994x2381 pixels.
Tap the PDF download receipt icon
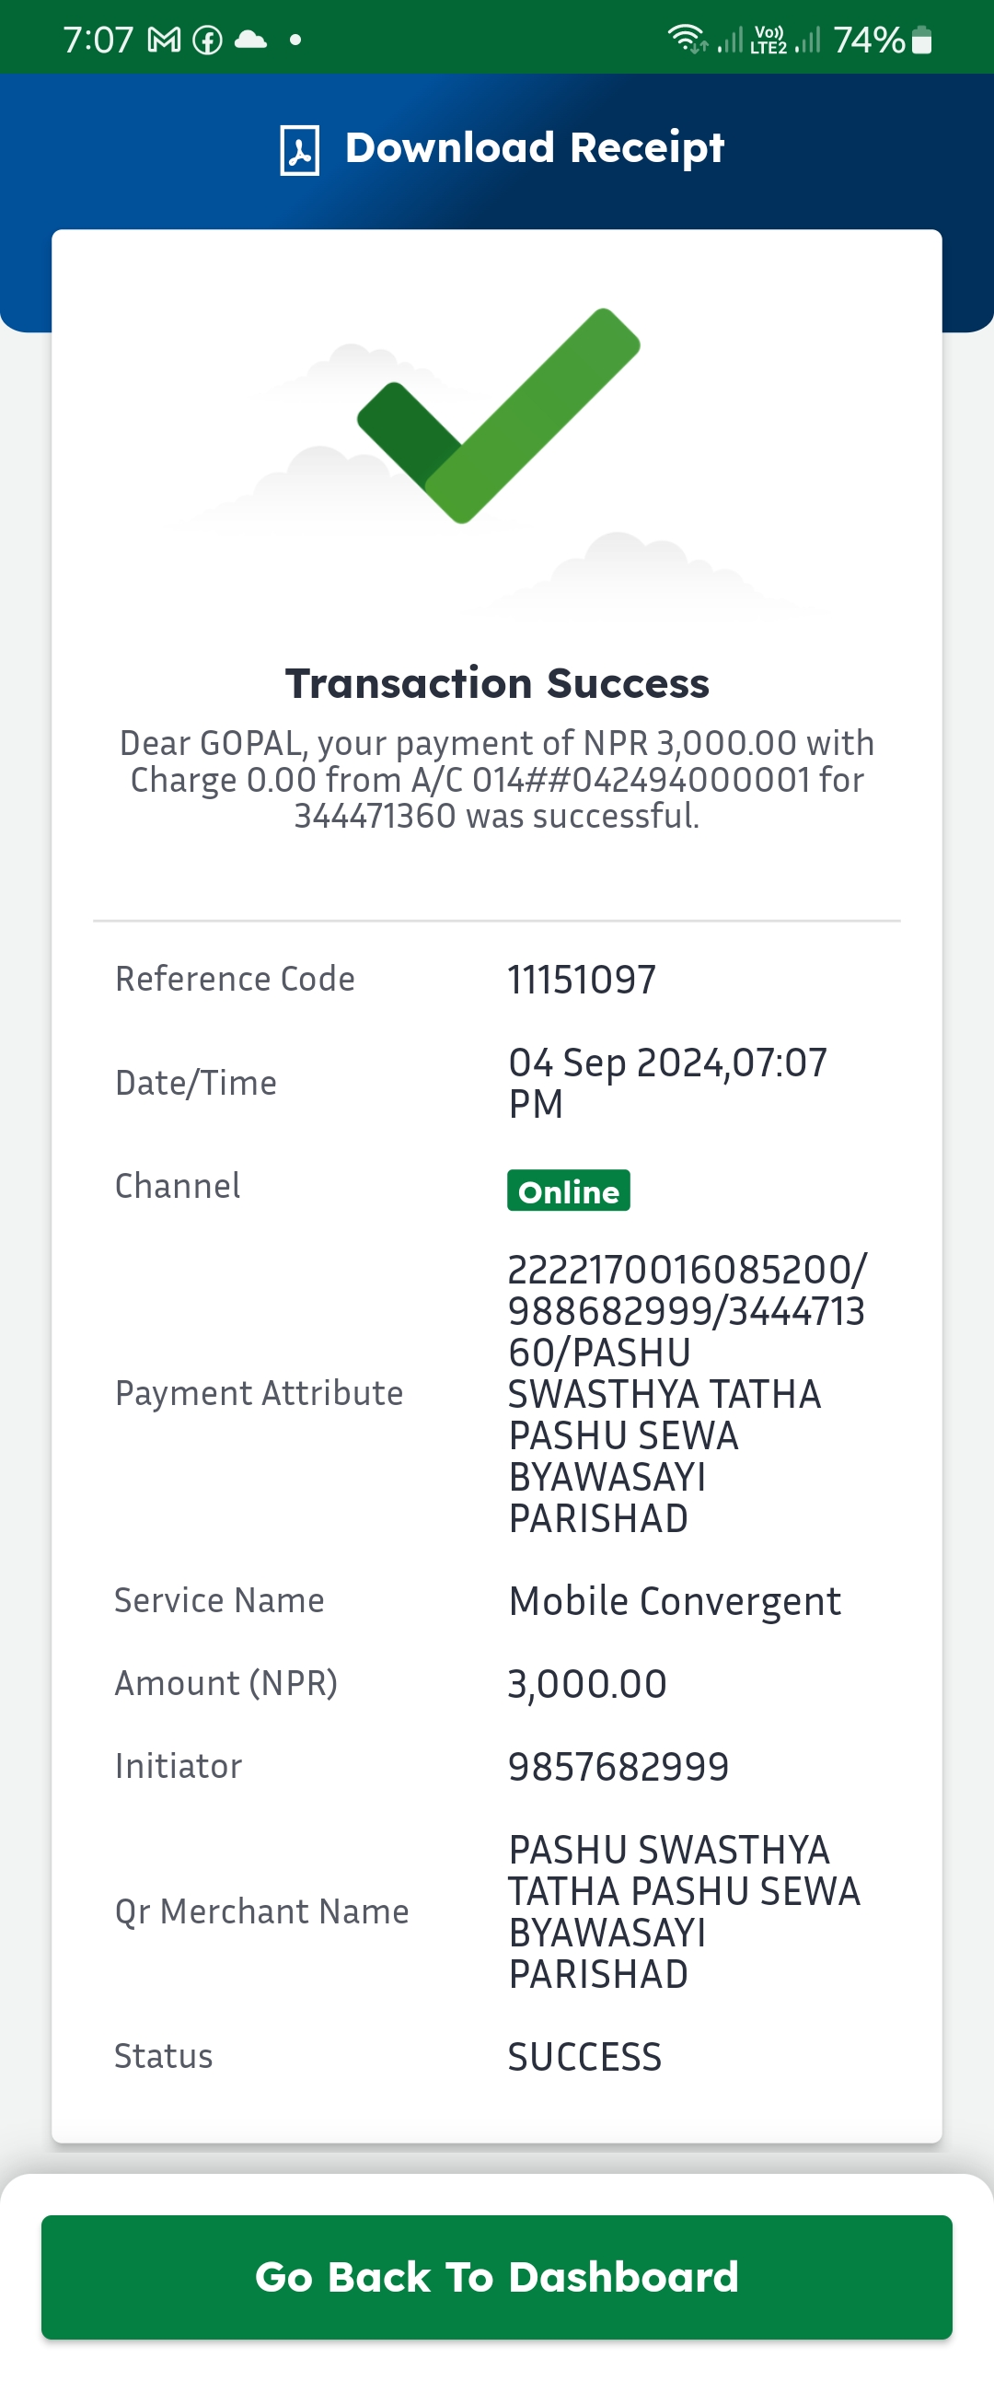coord(299,150)
